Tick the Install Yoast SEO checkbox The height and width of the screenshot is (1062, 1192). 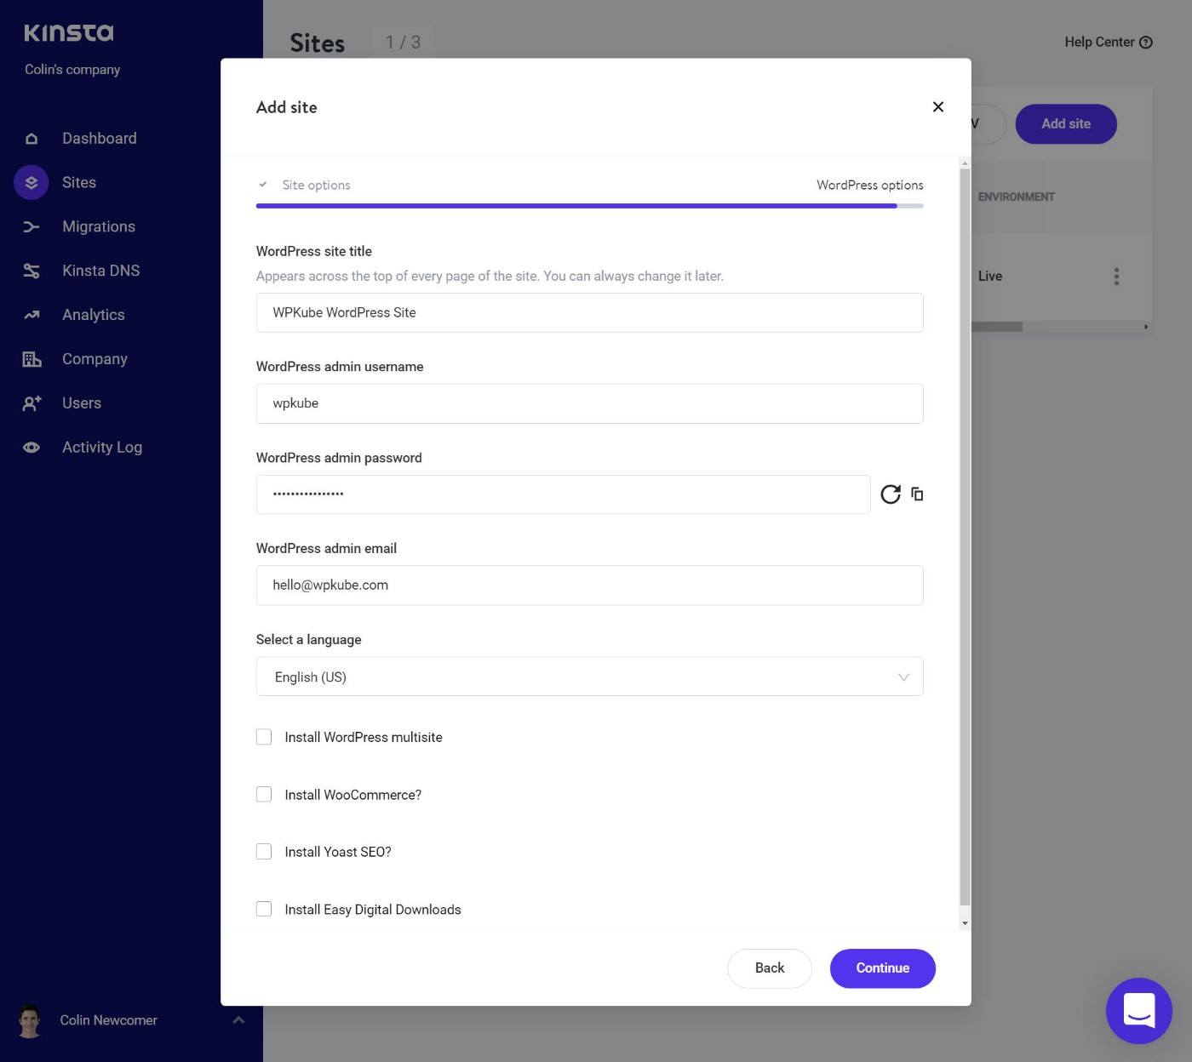coord(264,852)
